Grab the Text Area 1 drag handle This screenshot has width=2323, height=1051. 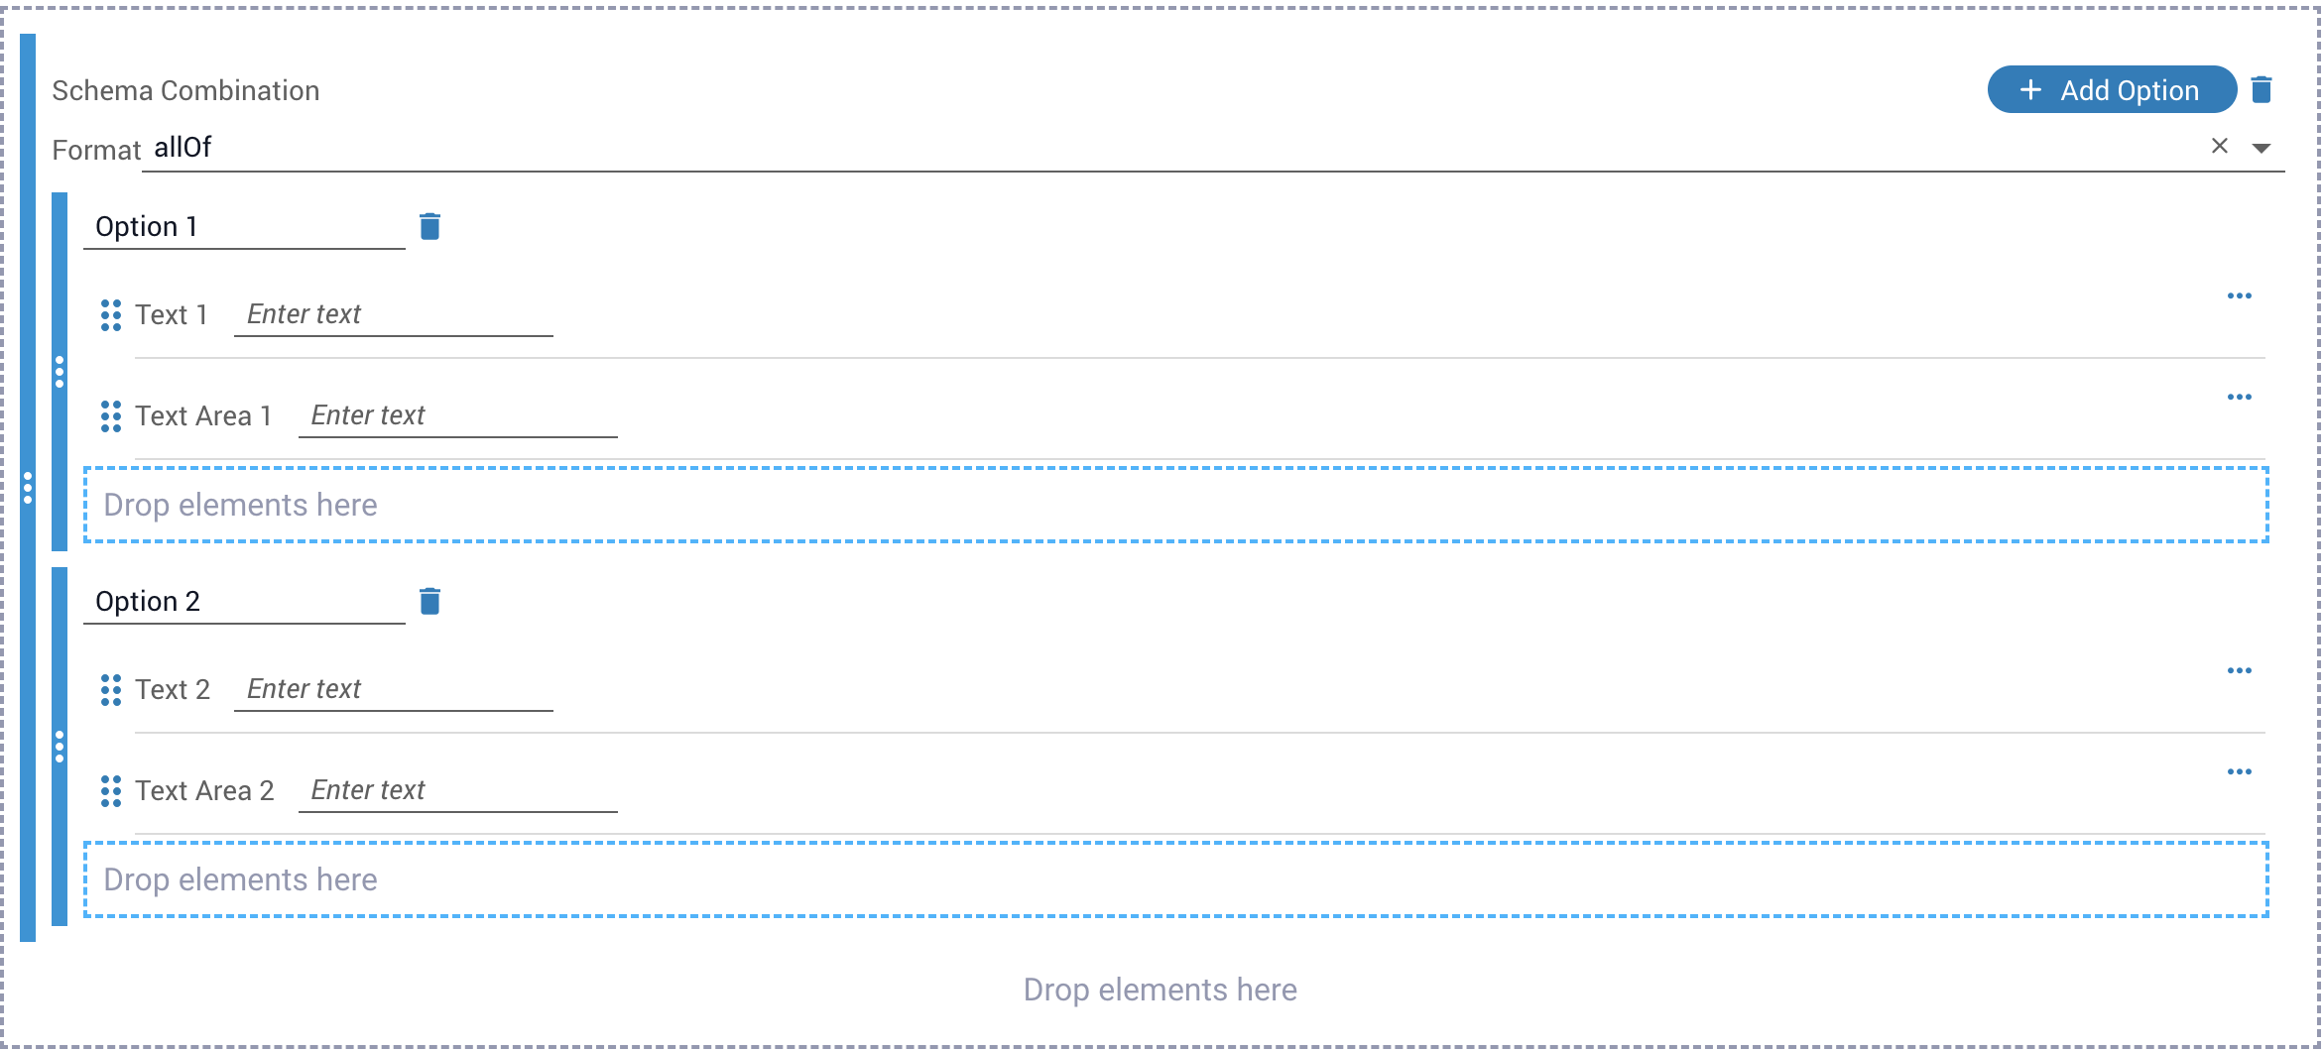111,416
